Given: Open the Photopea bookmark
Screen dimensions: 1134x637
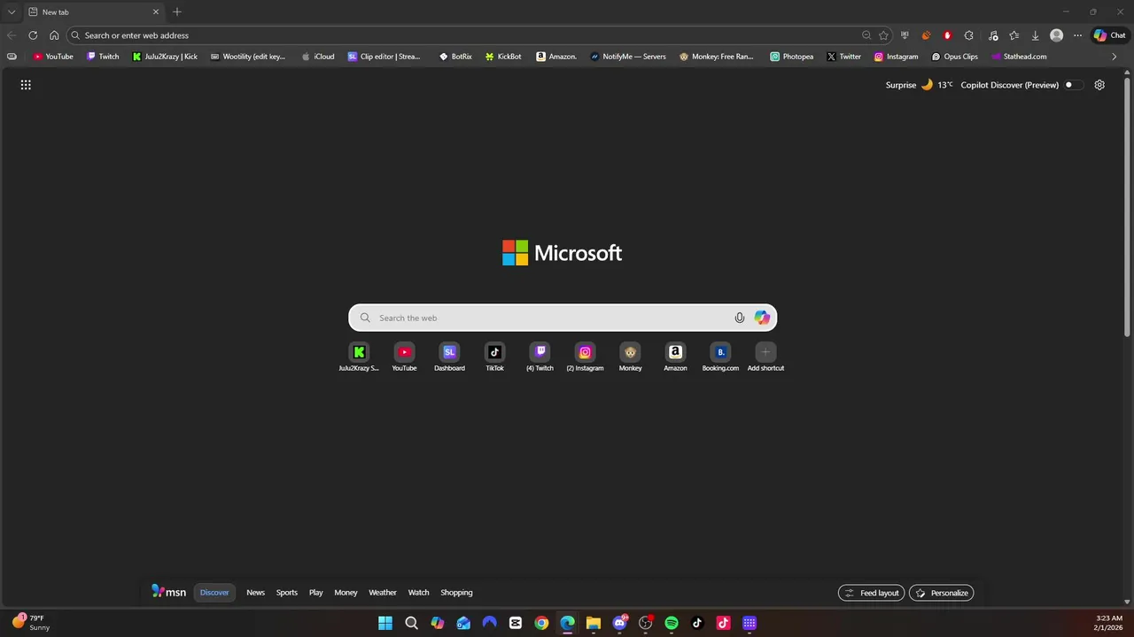Looking at the screenshot, I should coord(791,57).
